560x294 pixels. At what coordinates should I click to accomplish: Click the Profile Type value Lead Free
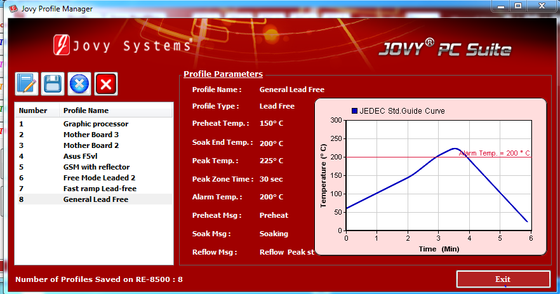click(x=277, y=106)
